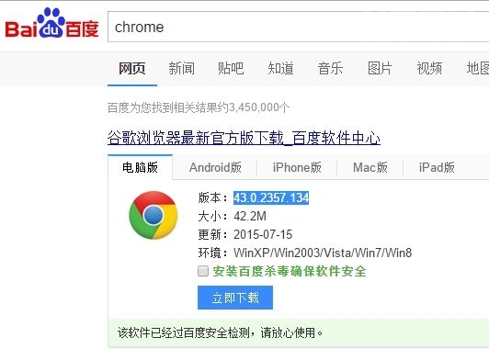Open the iPad版 tab

437,167
